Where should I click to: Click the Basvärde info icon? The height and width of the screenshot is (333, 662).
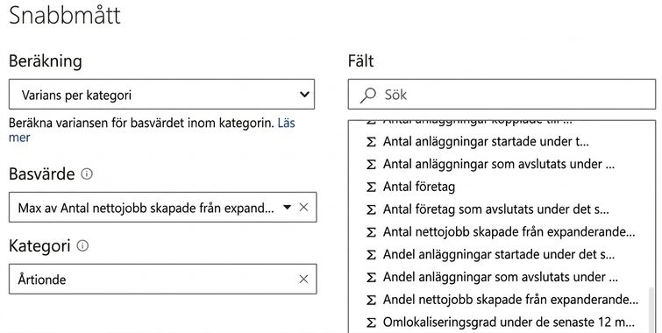[x=87, y=174]
